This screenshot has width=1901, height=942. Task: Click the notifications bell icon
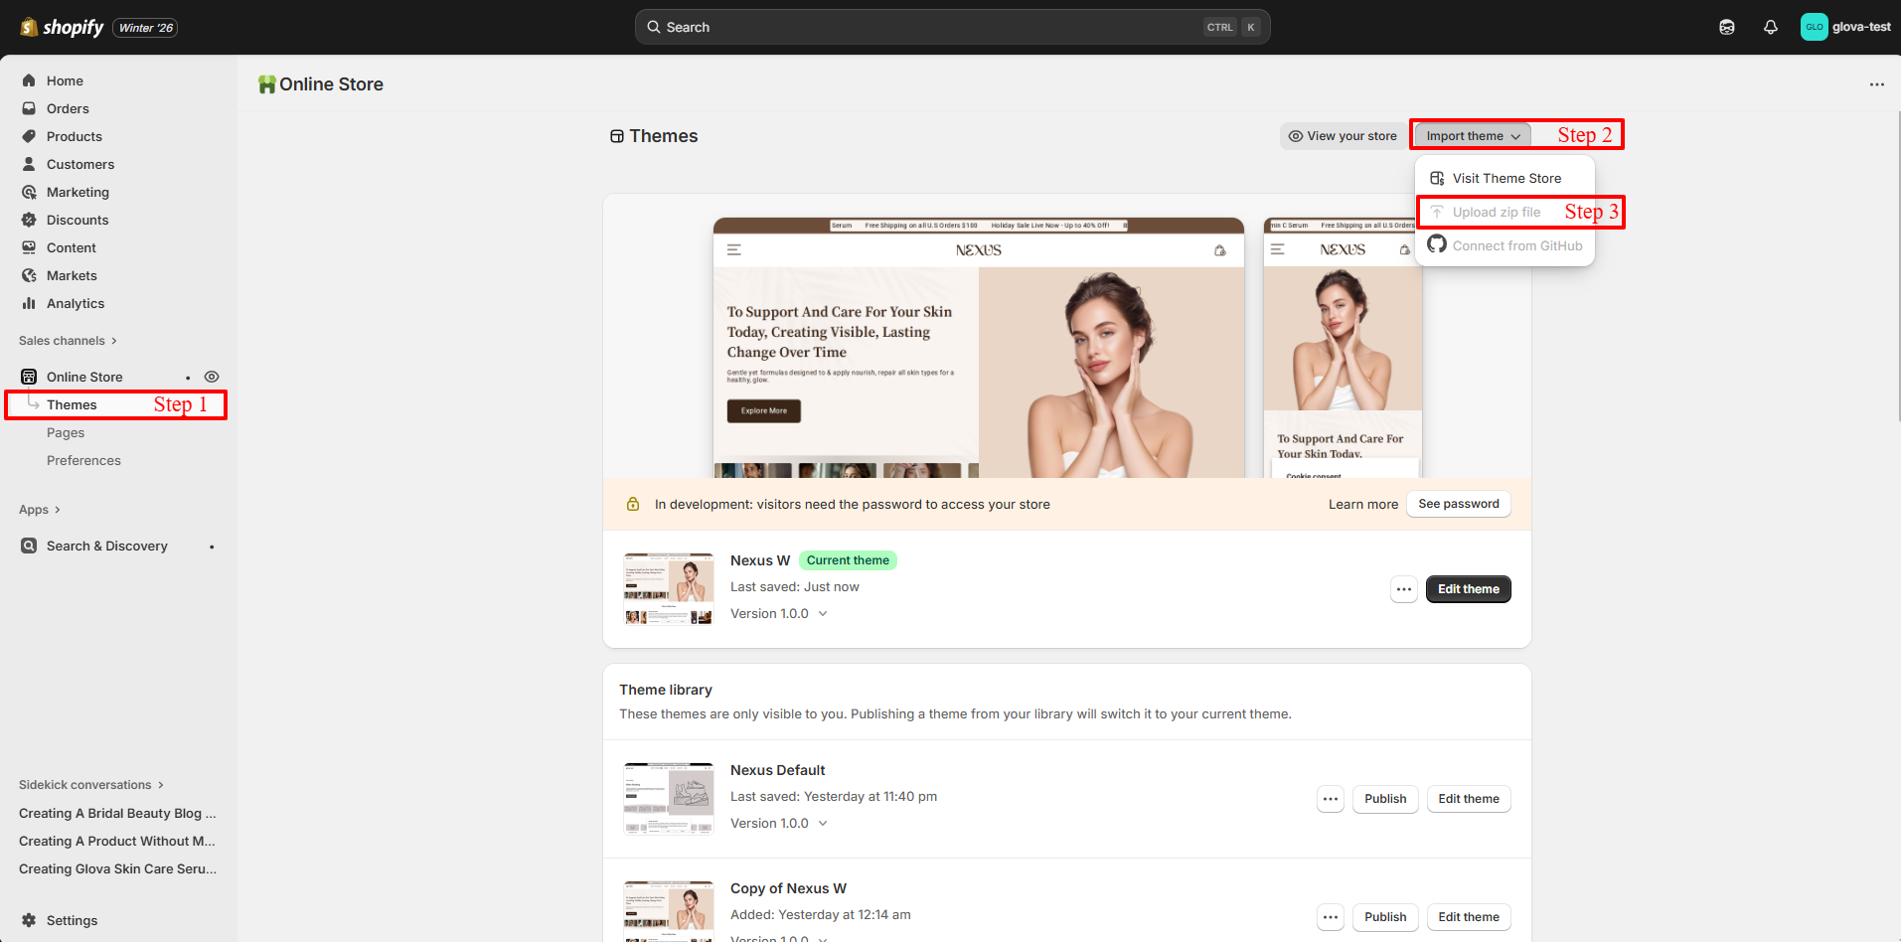point(1770,27)
